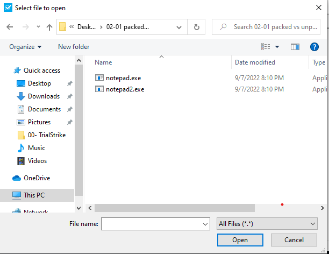This screenshot has height=254, width=329.
Task: Click the pin icon next to Desktop
Action: point(70,83)
